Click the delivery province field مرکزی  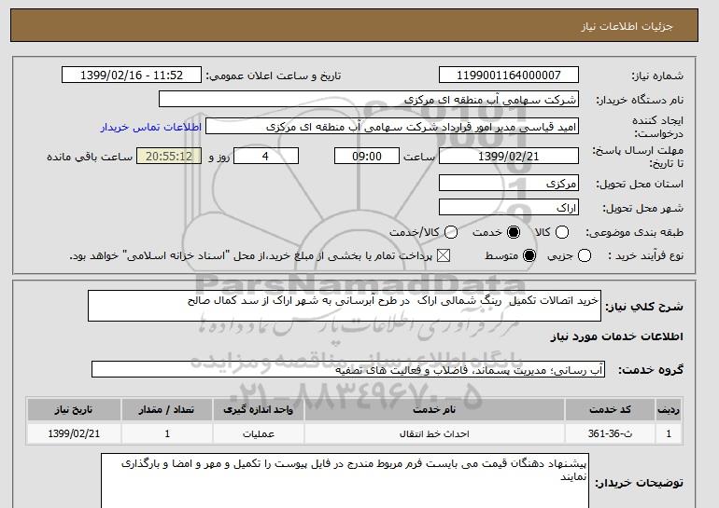click(509, 183)
